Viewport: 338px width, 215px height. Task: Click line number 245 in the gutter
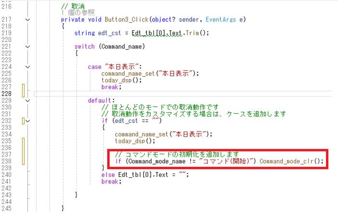coord(8,208)
